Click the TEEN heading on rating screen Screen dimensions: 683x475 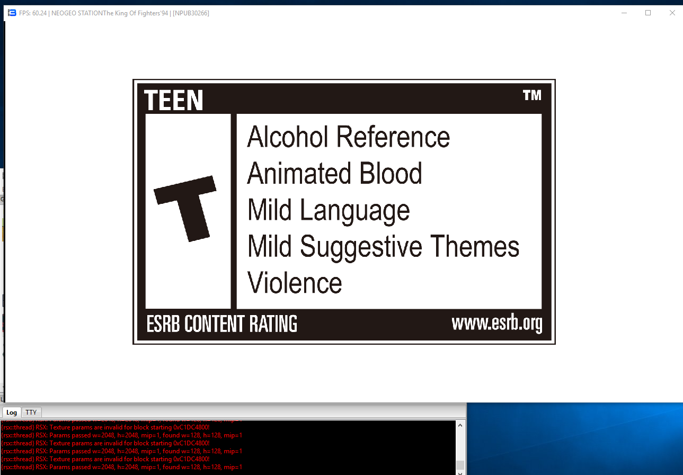click(173, 100)
